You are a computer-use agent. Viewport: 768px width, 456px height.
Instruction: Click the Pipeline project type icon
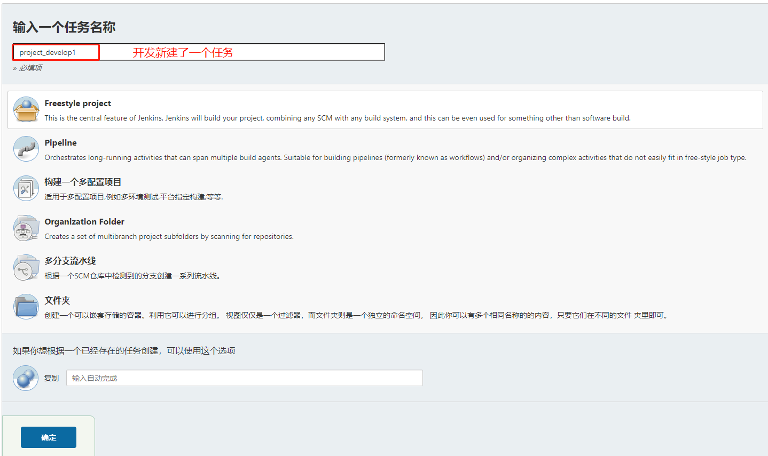point(26,149)
